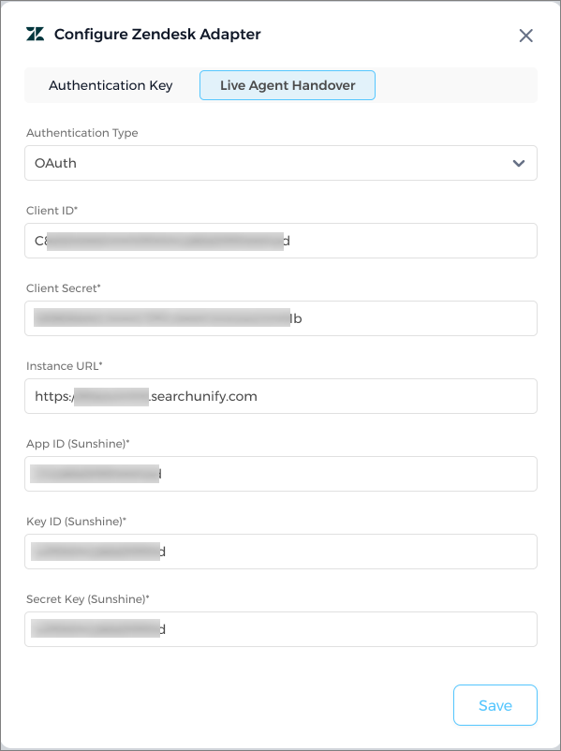
Task: Edit the Instance URL field
Action: coord(281,396)
